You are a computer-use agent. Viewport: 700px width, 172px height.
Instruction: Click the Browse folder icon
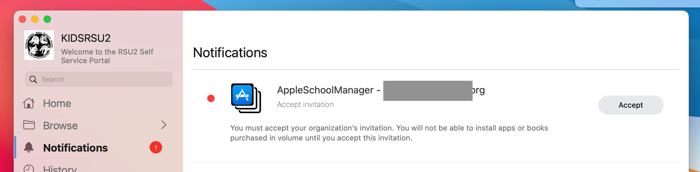[29, 125]
